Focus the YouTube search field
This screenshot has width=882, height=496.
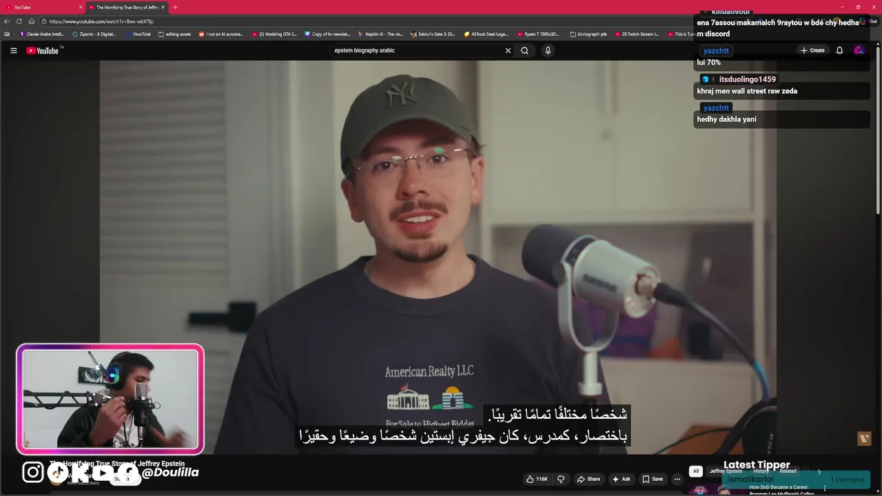point(417,50)
